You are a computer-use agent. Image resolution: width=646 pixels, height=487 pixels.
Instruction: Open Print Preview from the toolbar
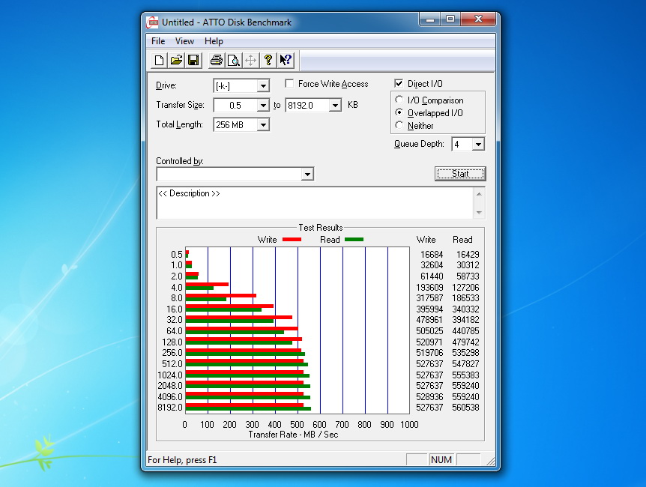234,61
